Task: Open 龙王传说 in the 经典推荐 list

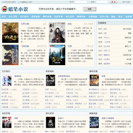Action: point(107,46)
